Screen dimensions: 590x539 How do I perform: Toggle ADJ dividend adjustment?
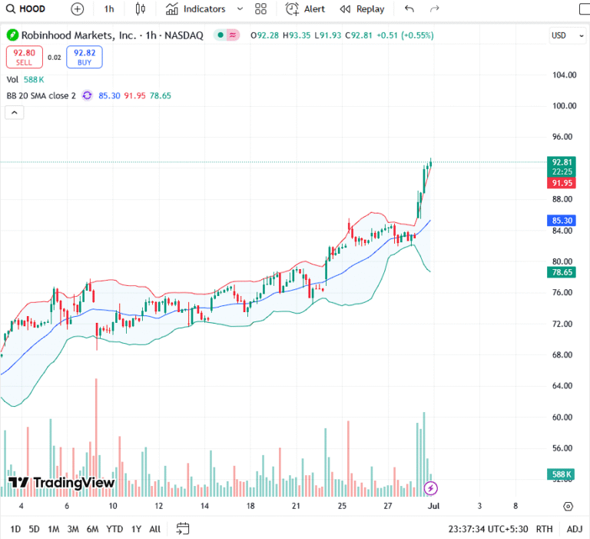coord(575,529)
